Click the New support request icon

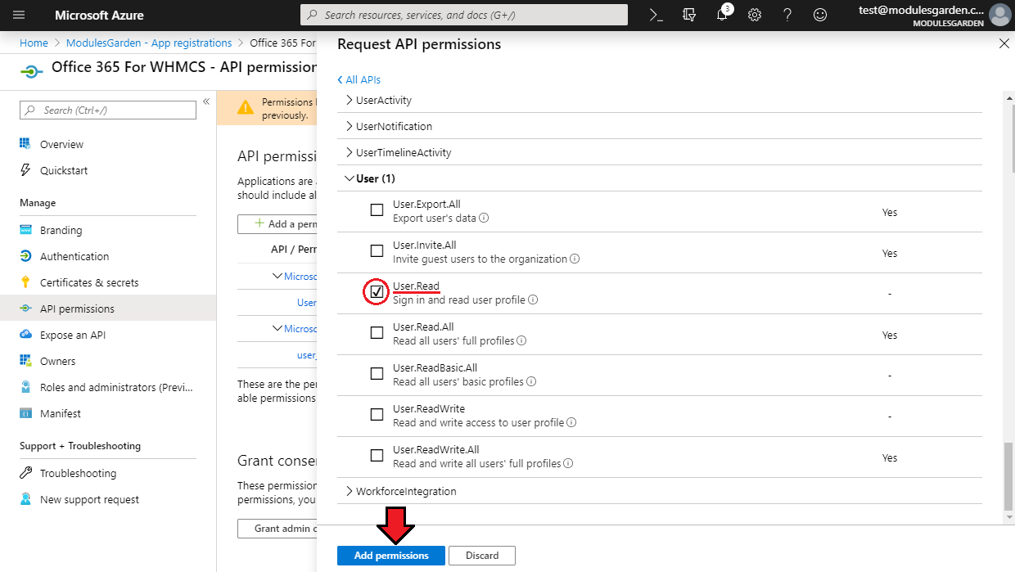tap(25, 499)
